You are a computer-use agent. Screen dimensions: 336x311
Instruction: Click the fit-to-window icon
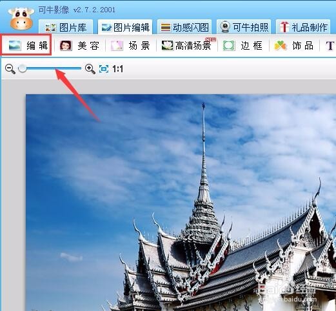[104, 69]
